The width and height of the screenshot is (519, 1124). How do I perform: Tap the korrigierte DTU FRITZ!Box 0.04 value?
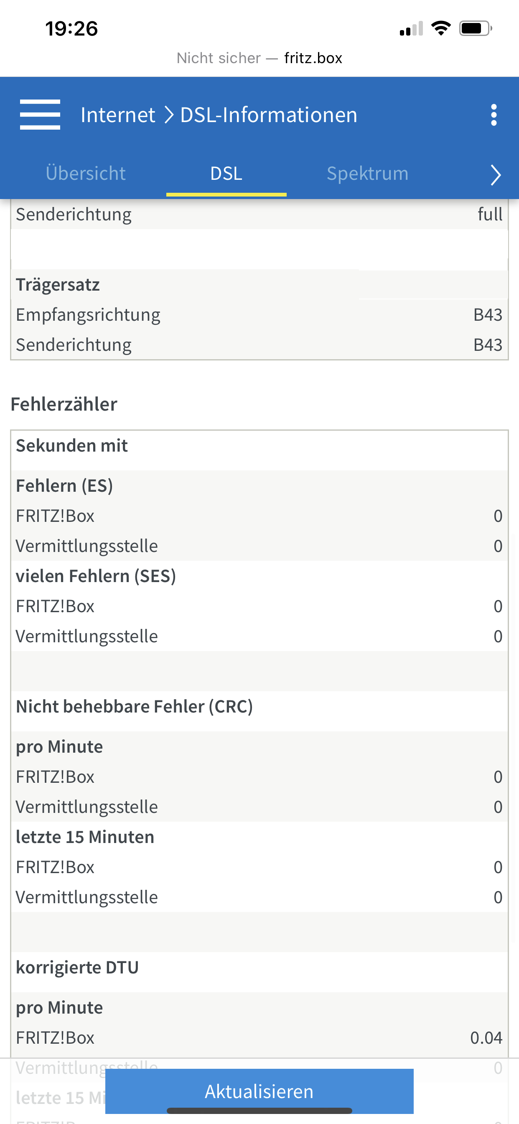486,1037
